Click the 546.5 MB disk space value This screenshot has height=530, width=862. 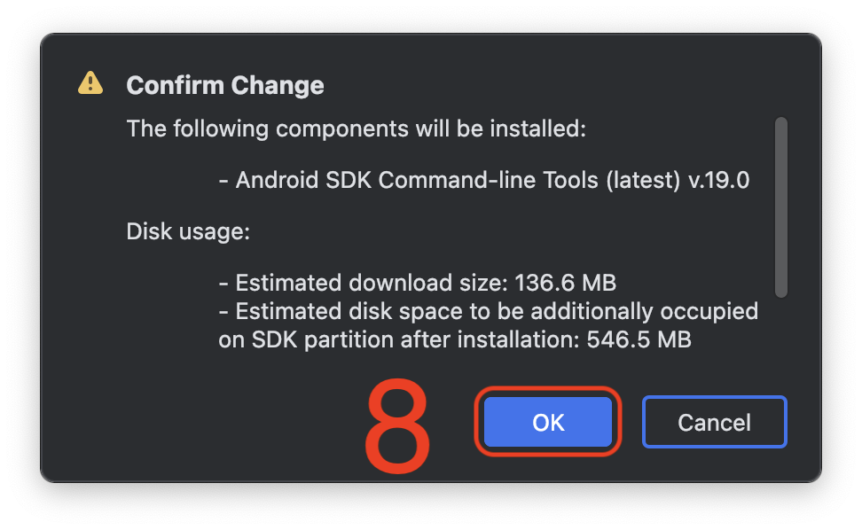pyautogui.click(x=639, y=339)
